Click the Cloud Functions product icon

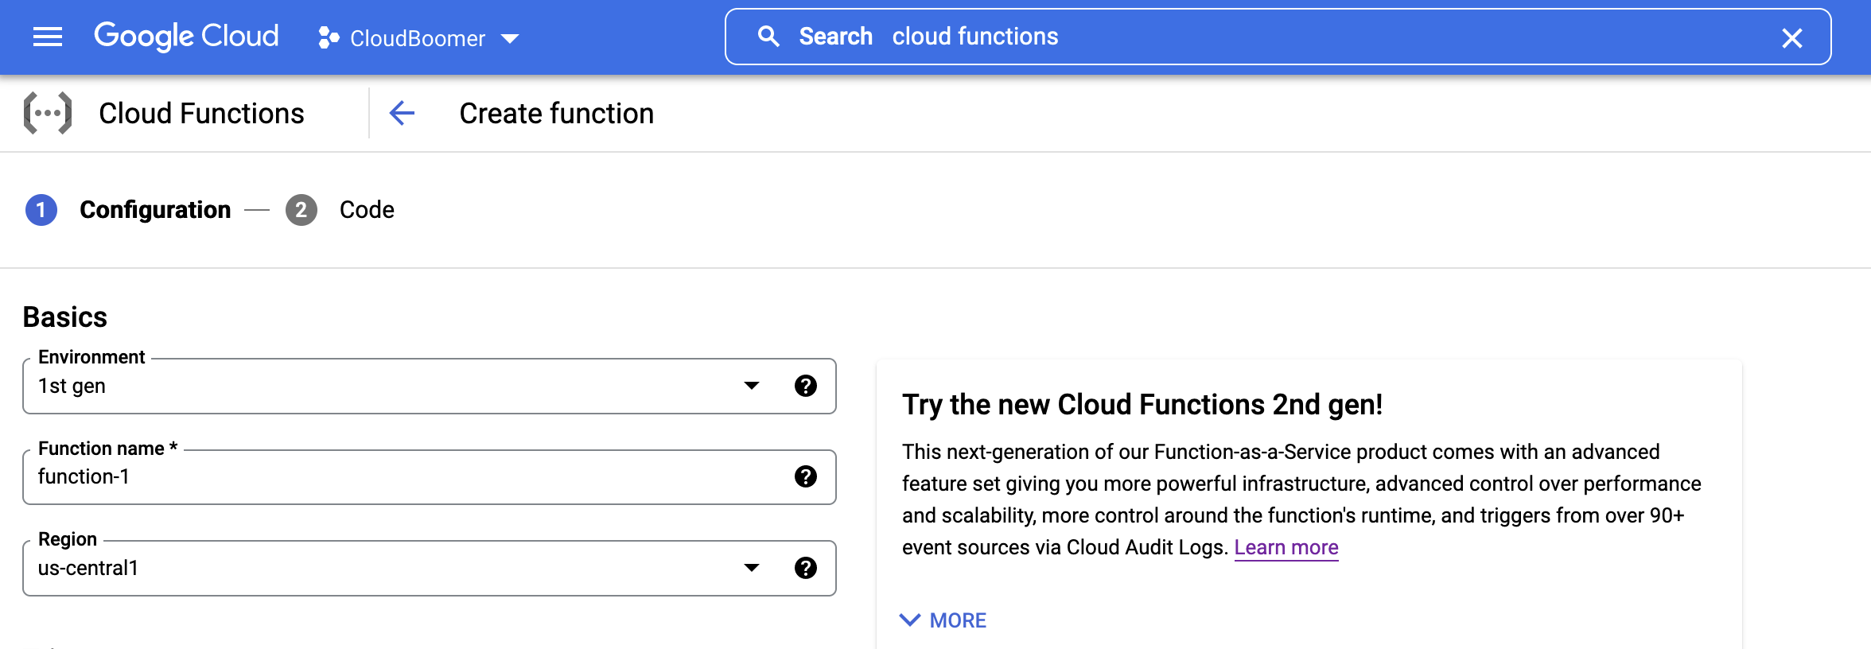[x=48, y=113]
